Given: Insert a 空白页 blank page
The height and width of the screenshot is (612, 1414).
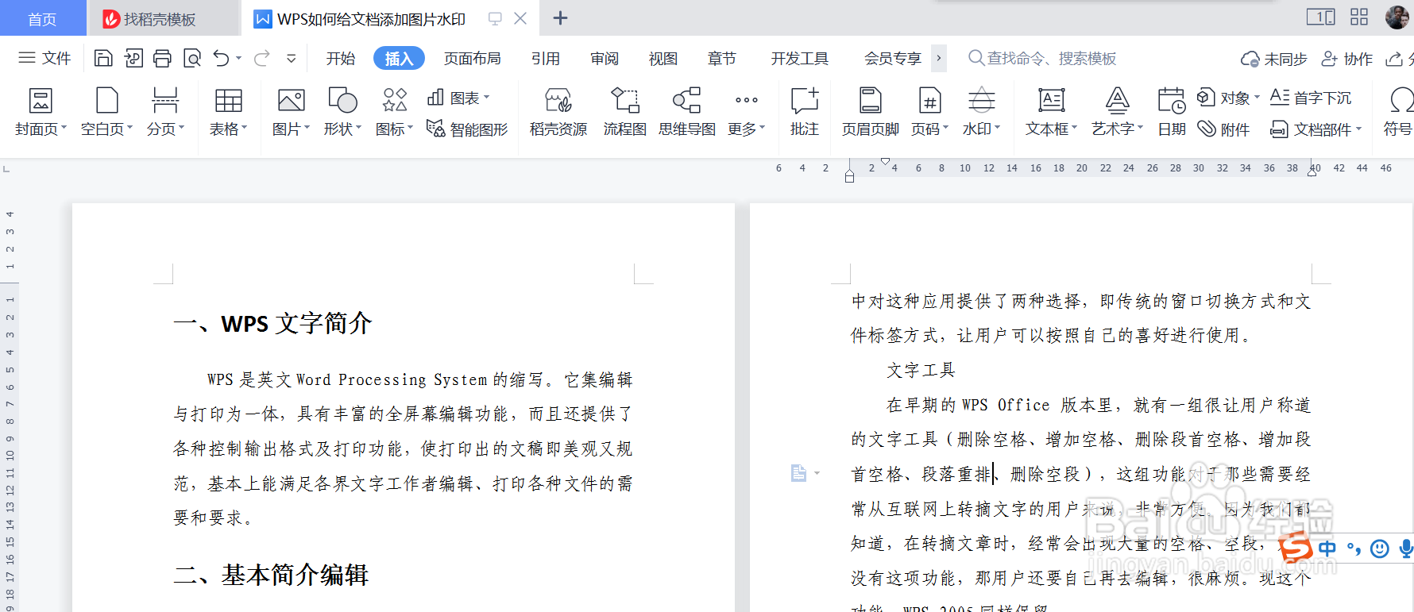Looking at the screenshot, I should [x=106, y=113].
